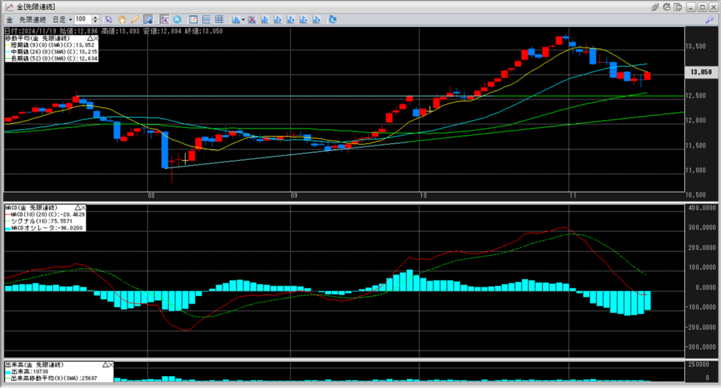Click the red 短期線 color line in legend
Image resolution: width=721 pixels, height=388 pixels.
tap(7, 46)
